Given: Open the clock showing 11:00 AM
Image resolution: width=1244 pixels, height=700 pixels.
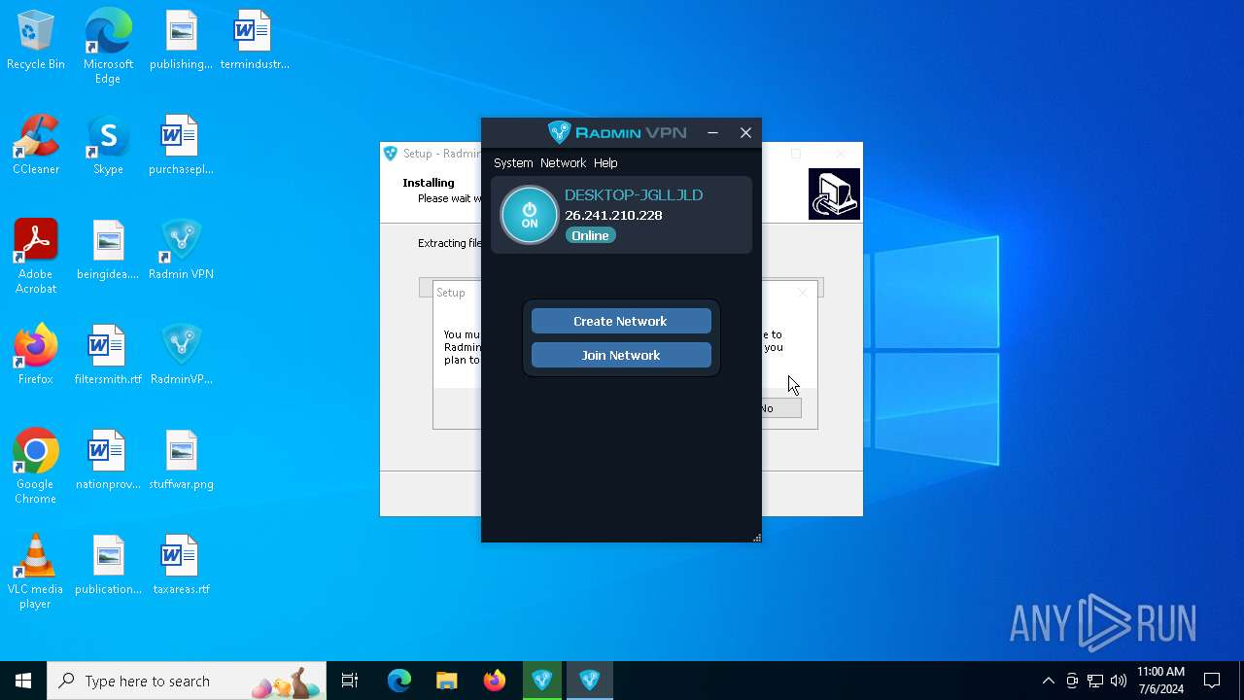Looking at the screenshot, I should pos(1160,681).
